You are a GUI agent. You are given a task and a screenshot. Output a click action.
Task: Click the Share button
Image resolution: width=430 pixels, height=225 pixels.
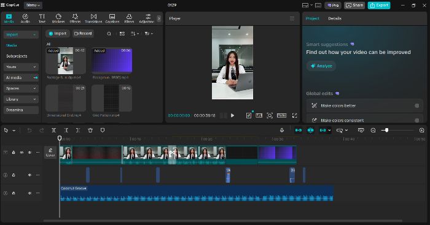click(x=354, y=5)
